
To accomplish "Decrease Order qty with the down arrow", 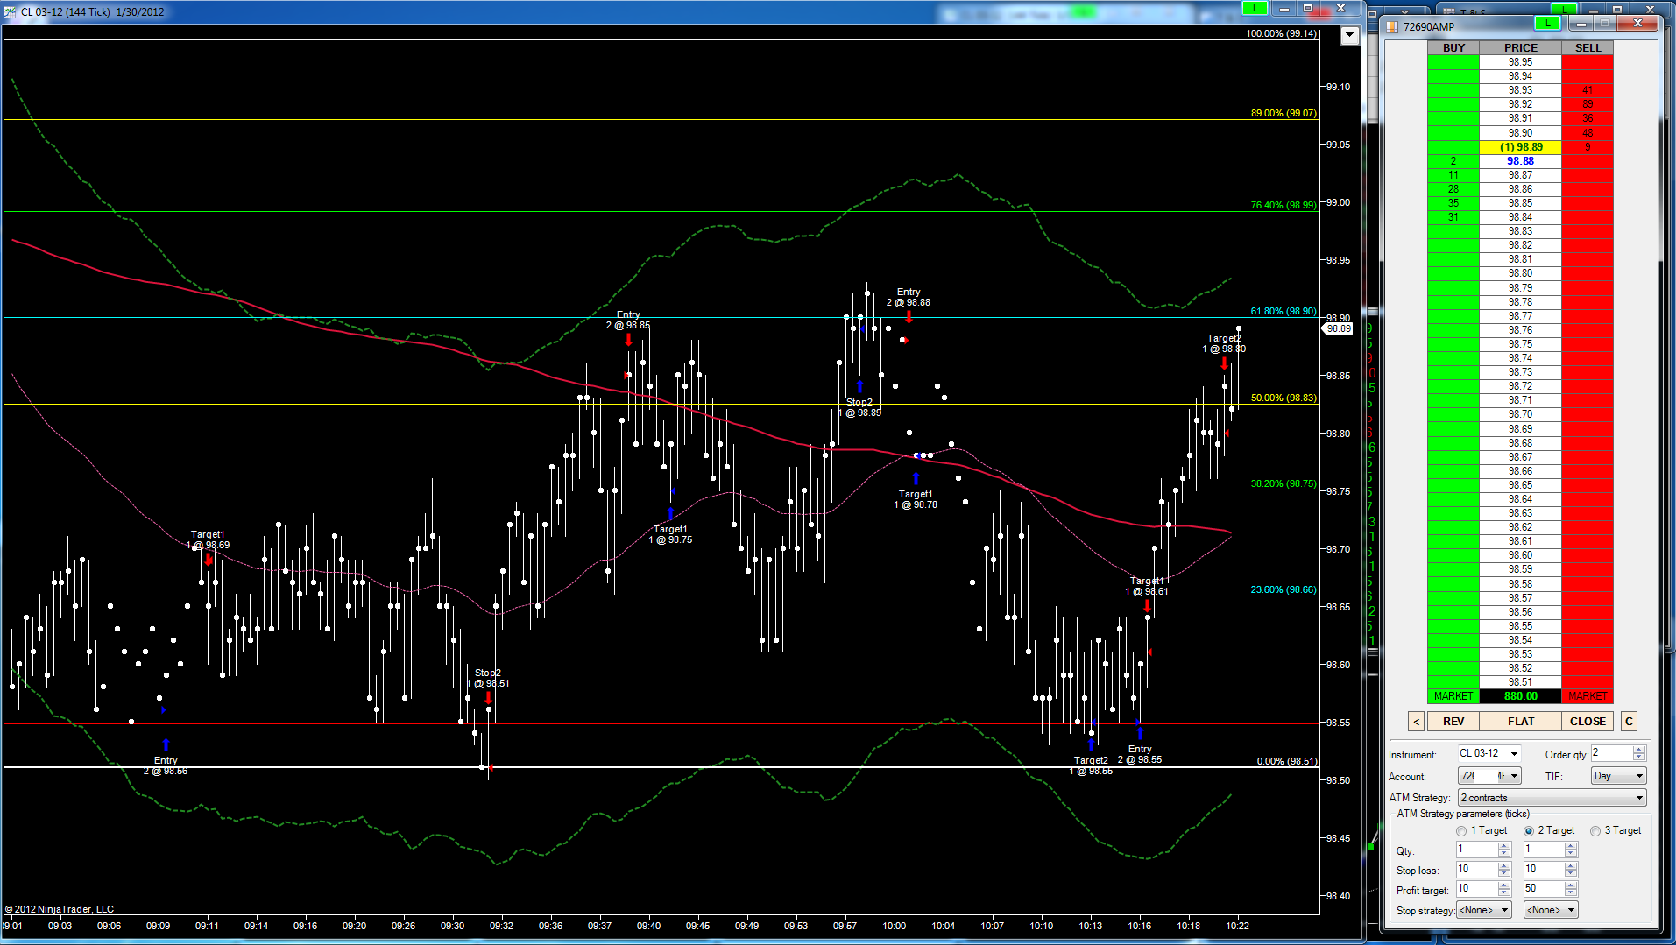I will 1639,758.
